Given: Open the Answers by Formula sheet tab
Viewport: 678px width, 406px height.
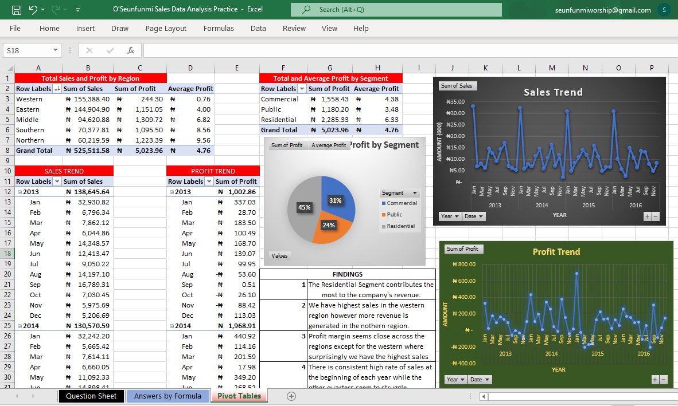Looking at the screenshot, I should pos(167,396).
